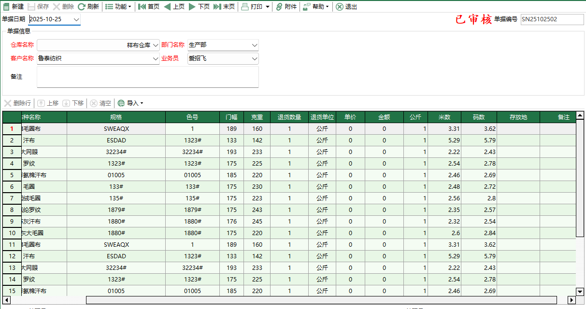Jump to 首页 (First page)

[148, 7]
